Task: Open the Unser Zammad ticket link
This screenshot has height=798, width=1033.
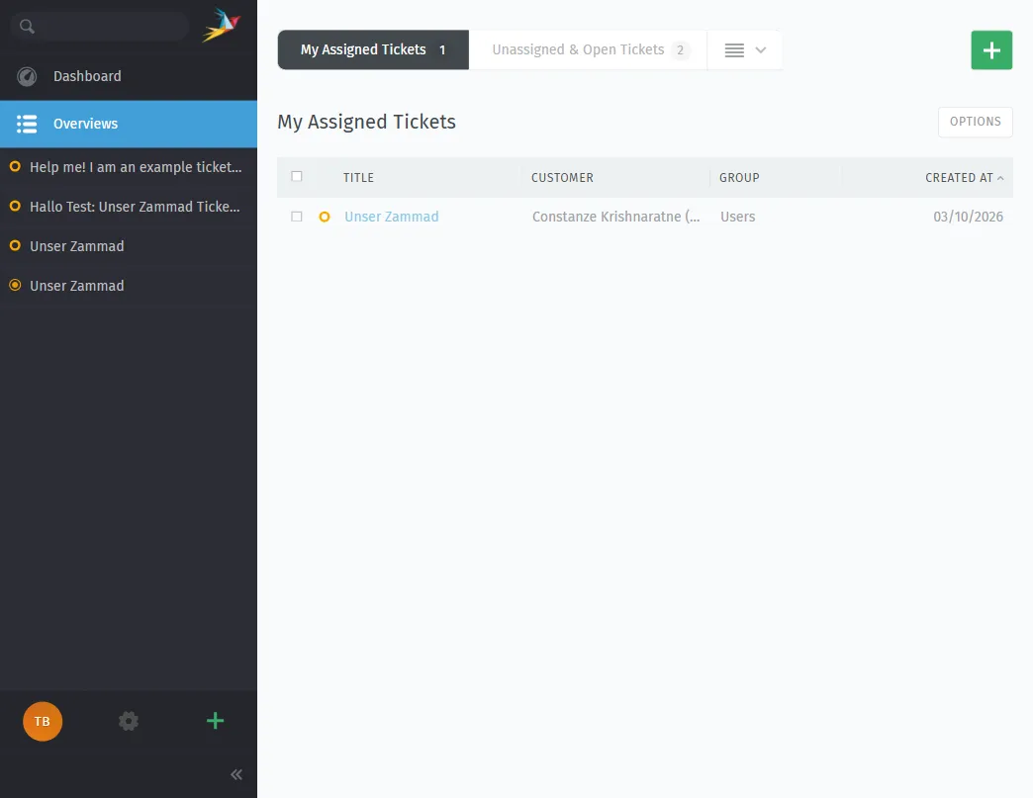Action: [x=391, y=217]
